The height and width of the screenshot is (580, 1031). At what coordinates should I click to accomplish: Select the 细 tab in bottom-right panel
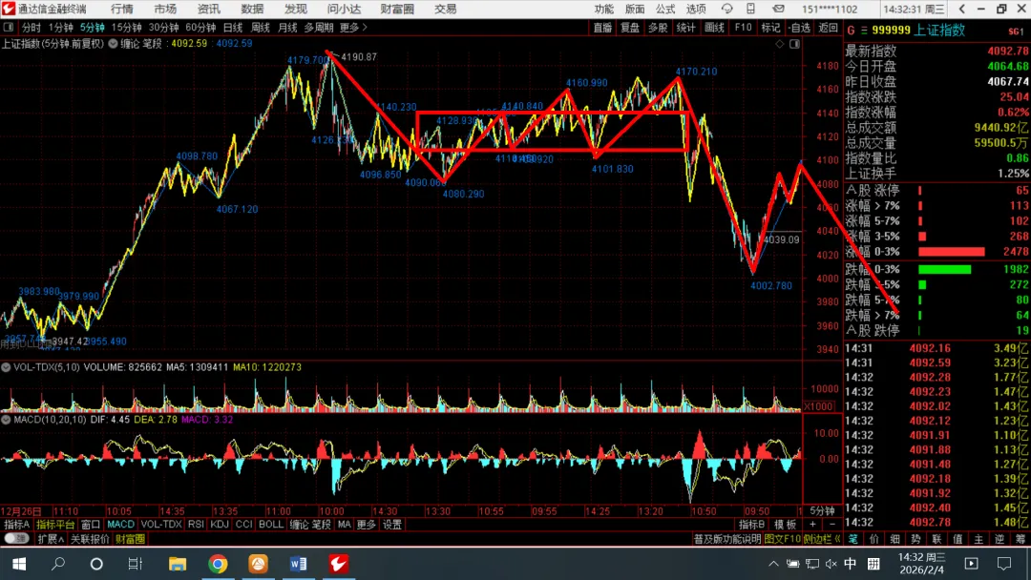(x=894, y=539)
